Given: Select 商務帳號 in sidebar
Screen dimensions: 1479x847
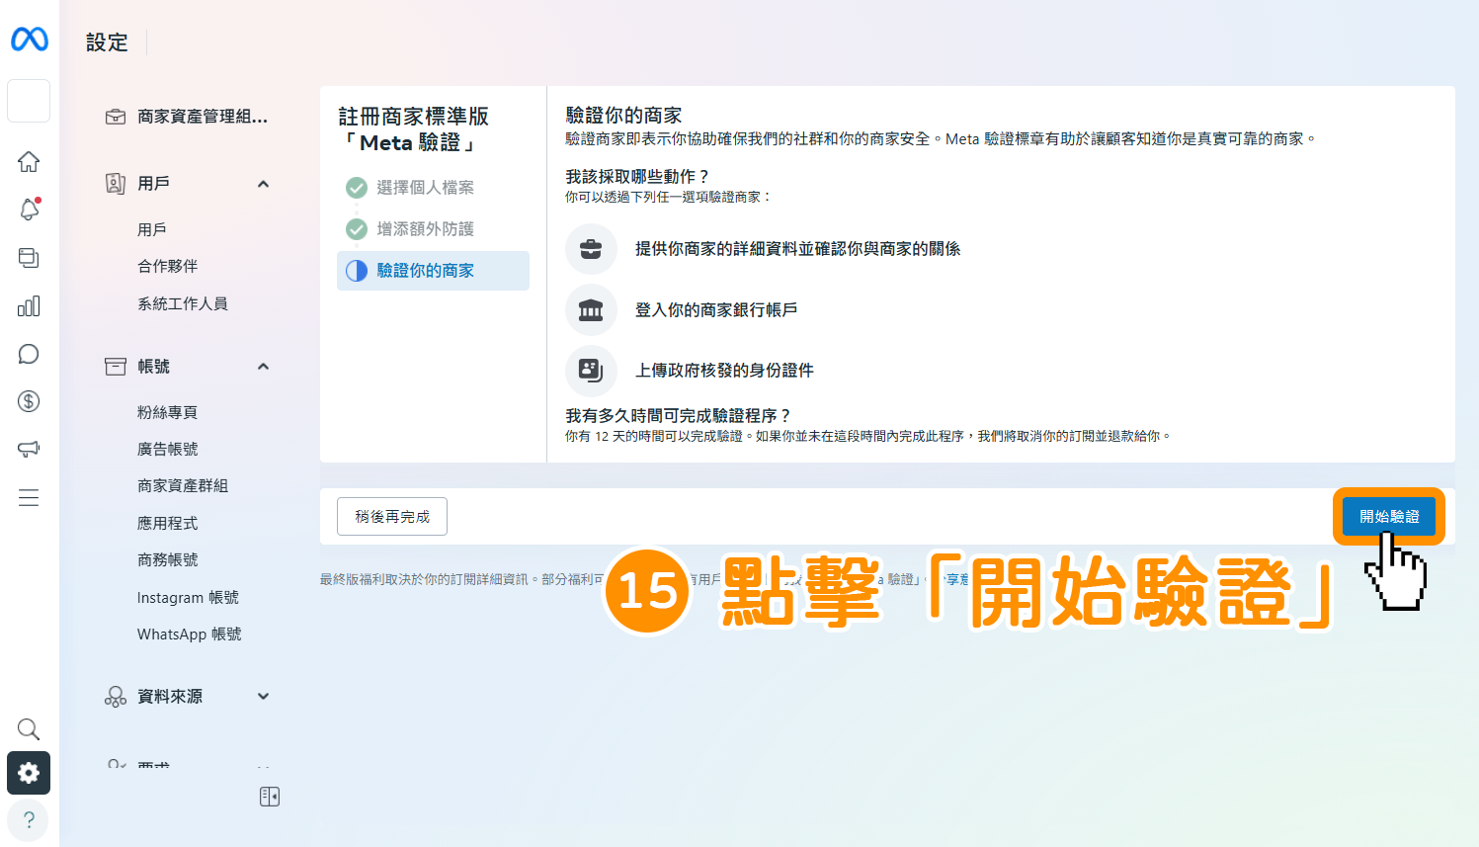Looking at the screenshot, I should point(167,559).
